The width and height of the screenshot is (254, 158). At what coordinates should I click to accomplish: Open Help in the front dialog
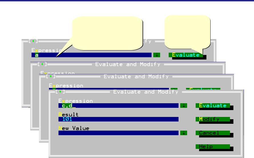click(x=213, y=147)
